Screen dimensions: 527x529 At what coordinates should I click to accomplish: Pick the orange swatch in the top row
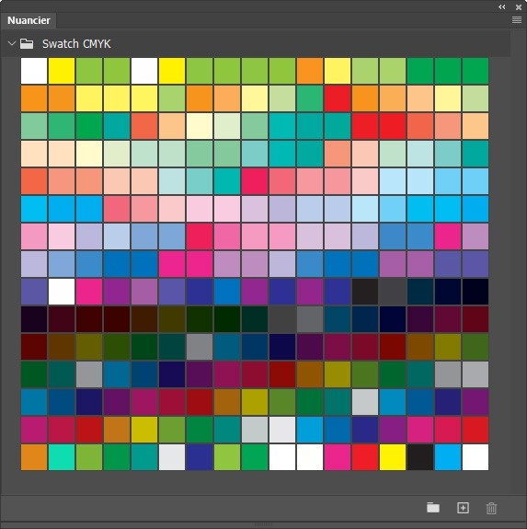[x=310, y=71]
